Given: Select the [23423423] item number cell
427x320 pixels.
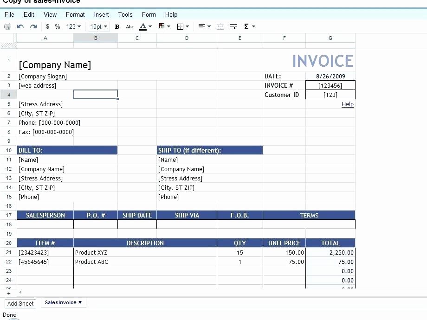Looking at the screenshot, I should tap(45, 252).
